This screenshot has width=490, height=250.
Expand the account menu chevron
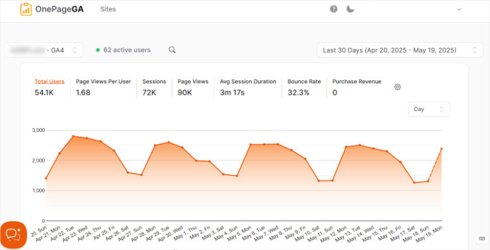pos(459,9)
